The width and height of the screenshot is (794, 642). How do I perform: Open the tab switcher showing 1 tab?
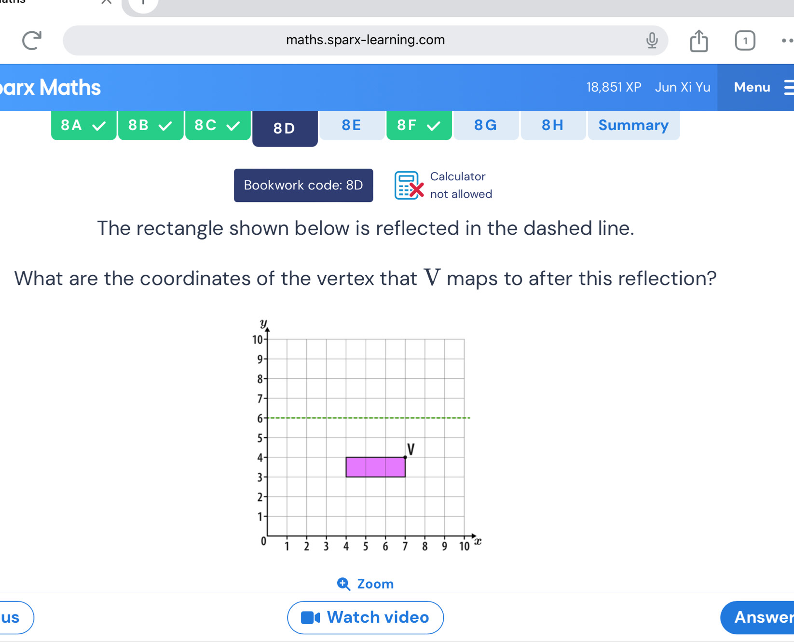pos(745,40)
